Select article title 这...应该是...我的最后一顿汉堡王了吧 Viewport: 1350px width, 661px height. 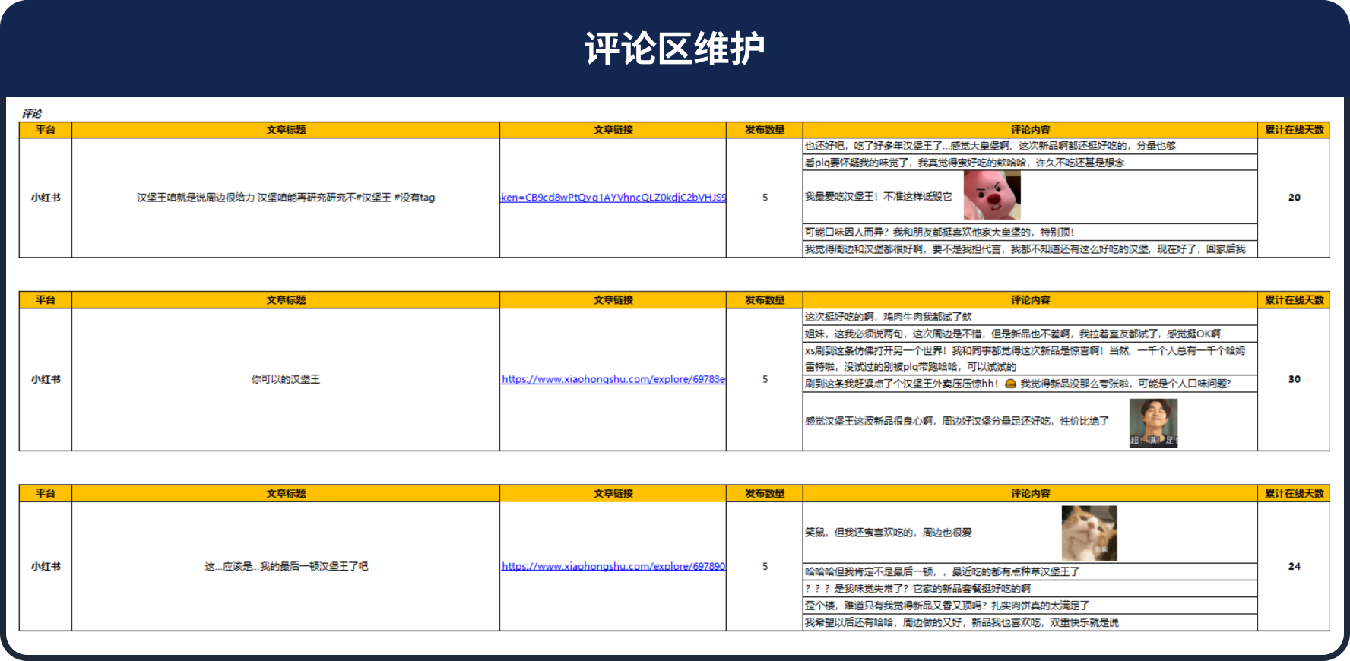tap(286, 566)
